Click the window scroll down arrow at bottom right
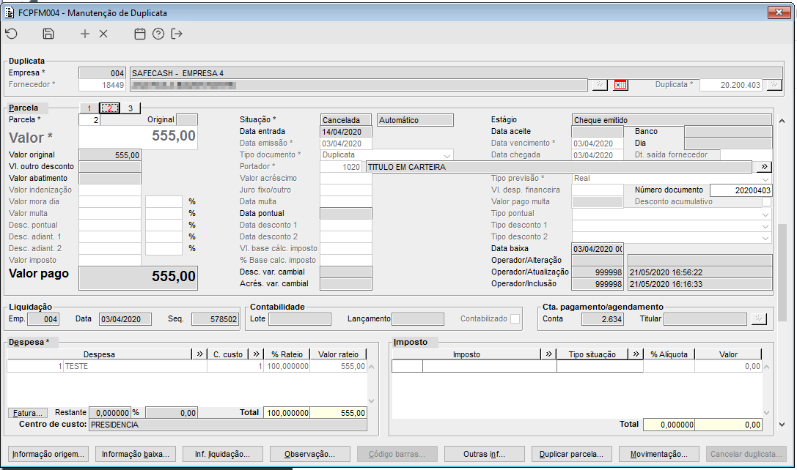The image size is (797, 470). click(782, 425)
